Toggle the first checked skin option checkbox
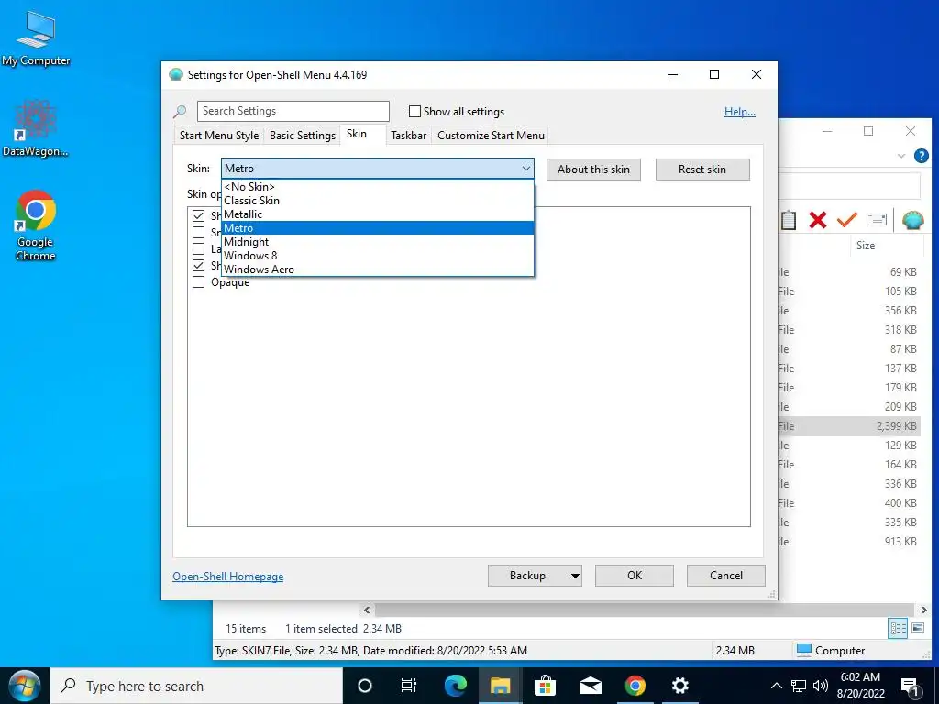The width and height of the screenshot is (939, 704). click(x=199, y=215)
